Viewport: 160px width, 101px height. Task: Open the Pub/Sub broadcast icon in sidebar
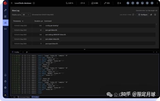click(5, 29)
